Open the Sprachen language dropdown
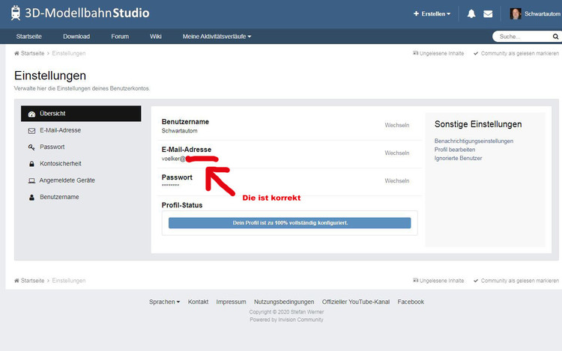The height and width of the screenshot is (351, 562). click(164, 302)
